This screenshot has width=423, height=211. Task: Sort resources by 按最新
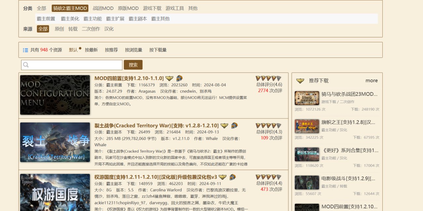(91, 50)
